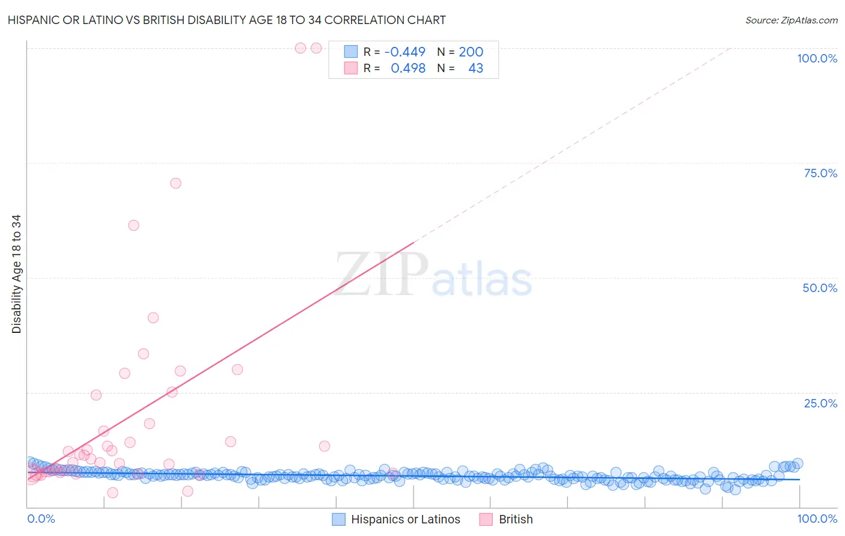The height and width of the screenshot is (536, 845).
Task: Click the 100.0% x-axis label
Action: (817, 519)
